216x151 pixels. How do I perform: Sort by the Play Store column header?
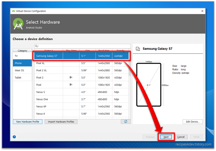point(71,50)
